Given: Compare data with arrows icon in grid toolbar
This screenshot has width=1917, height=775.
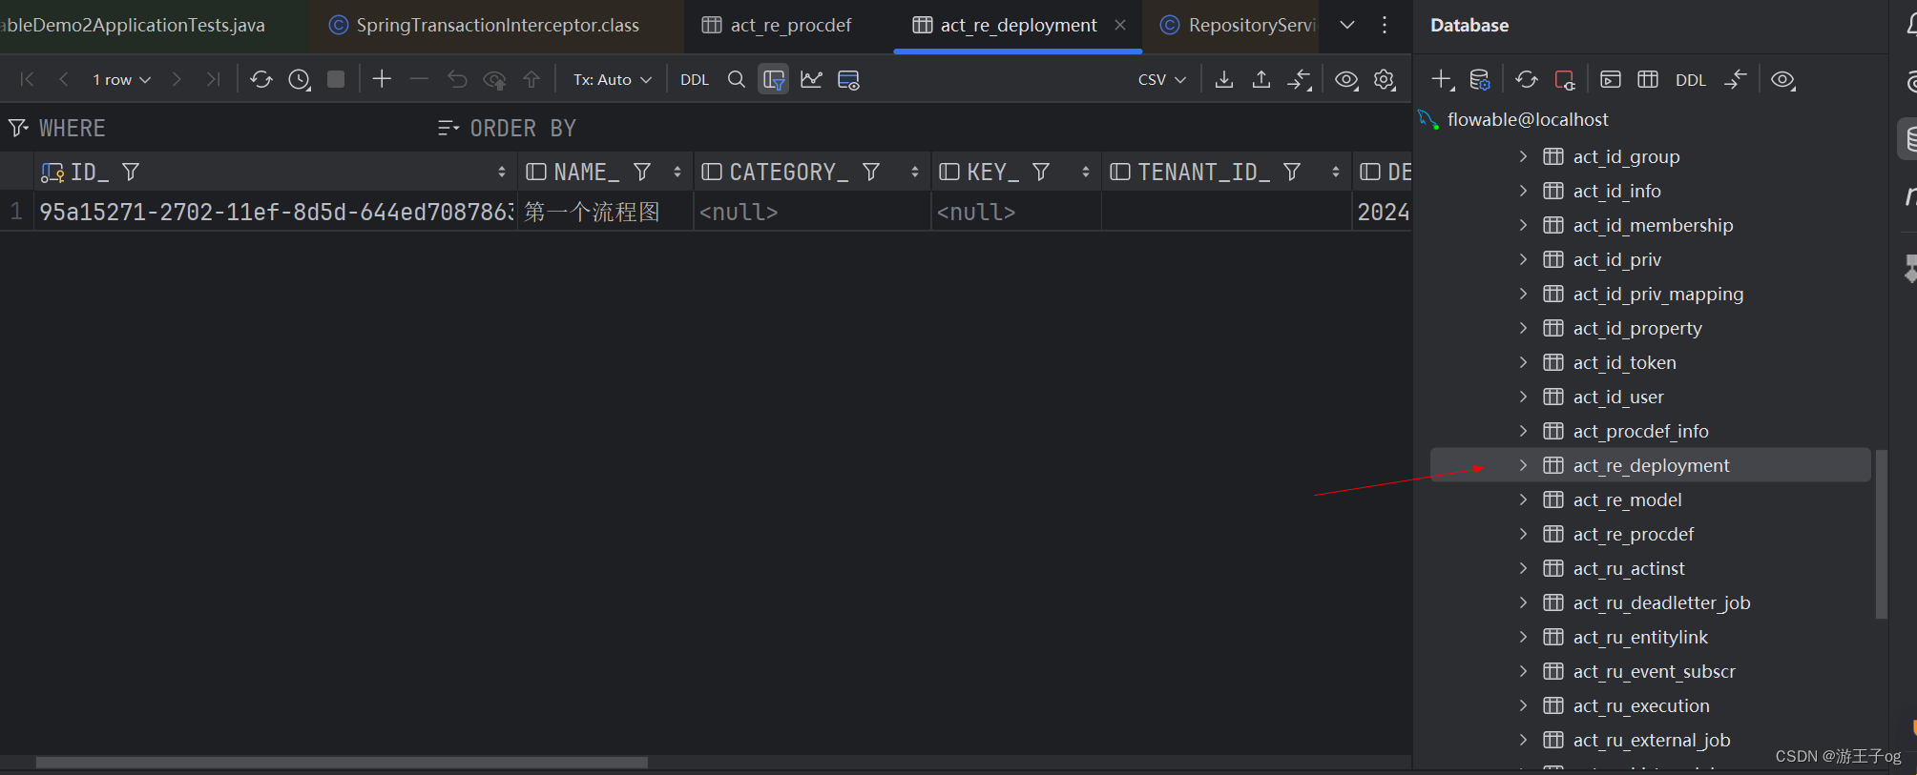Looking at the screenshot, I should [x=1300, y=79].
